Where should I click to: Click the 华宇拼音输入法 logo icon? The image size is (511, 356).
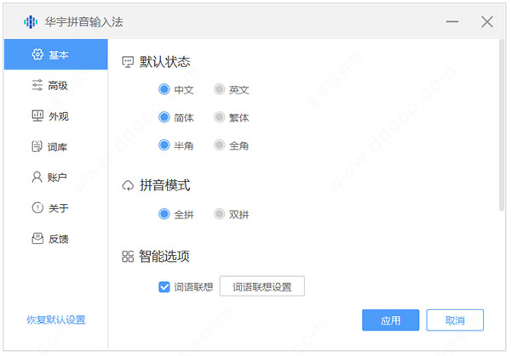pyautogui.click(x=30, y=21)
